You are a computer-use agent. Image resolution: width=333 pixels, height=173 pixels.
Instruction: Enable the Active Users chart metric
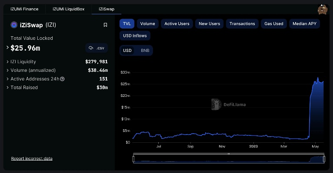tap(177, 24)
